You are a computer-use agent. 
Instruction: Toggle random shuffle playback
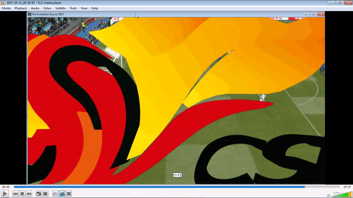click(69, 194)
